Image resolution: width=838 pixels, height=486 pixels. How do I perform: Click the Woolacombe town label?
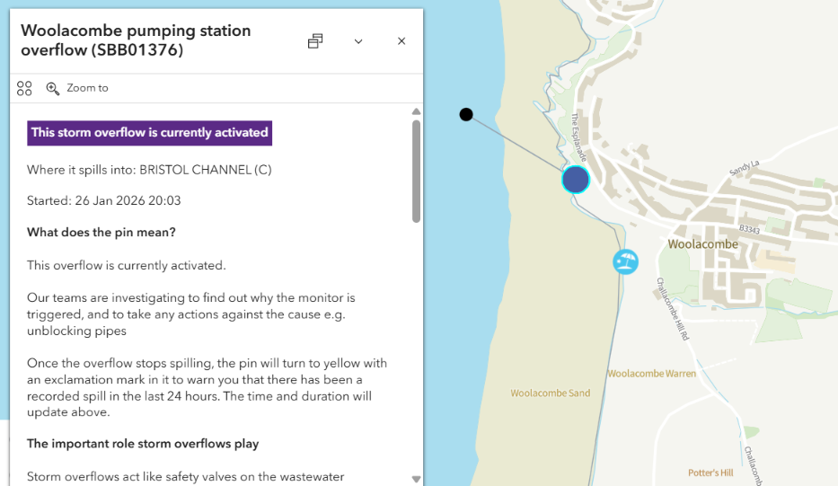[702, 244]
